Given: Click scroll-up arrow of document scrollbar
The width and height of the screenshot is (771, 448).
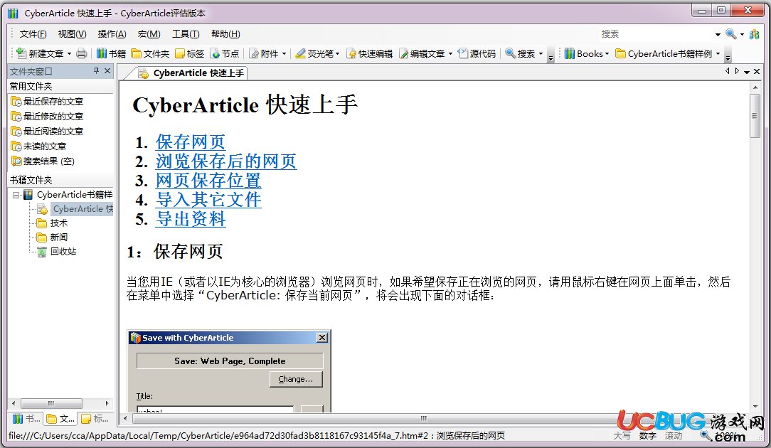Looking at the screenshot, I should pos(755,87).
